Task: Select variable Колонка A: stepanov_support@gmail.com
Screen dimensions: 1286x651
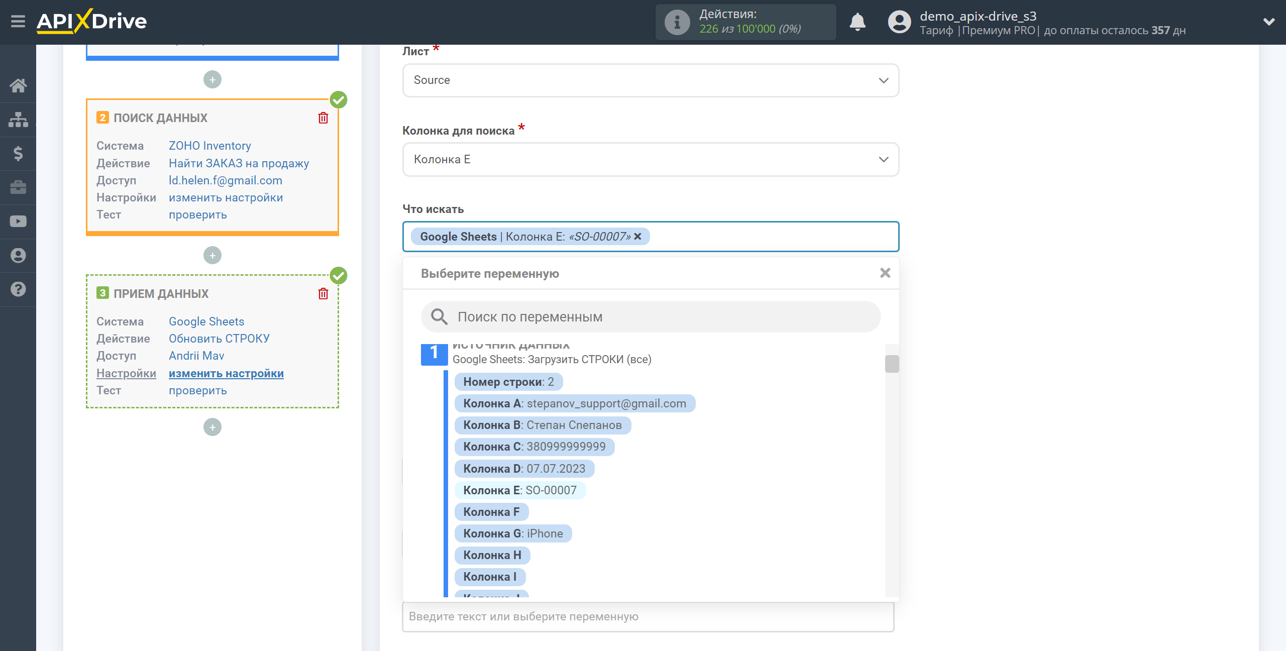Action: (575, 403)
